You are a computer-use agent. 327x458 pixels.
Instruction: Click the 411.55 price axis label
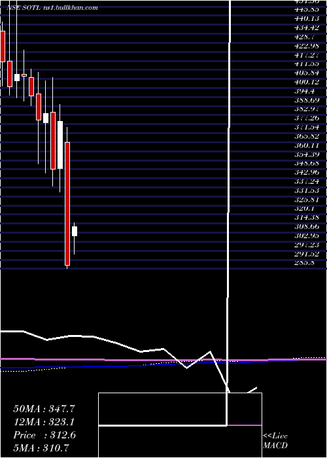pos(307,63)
